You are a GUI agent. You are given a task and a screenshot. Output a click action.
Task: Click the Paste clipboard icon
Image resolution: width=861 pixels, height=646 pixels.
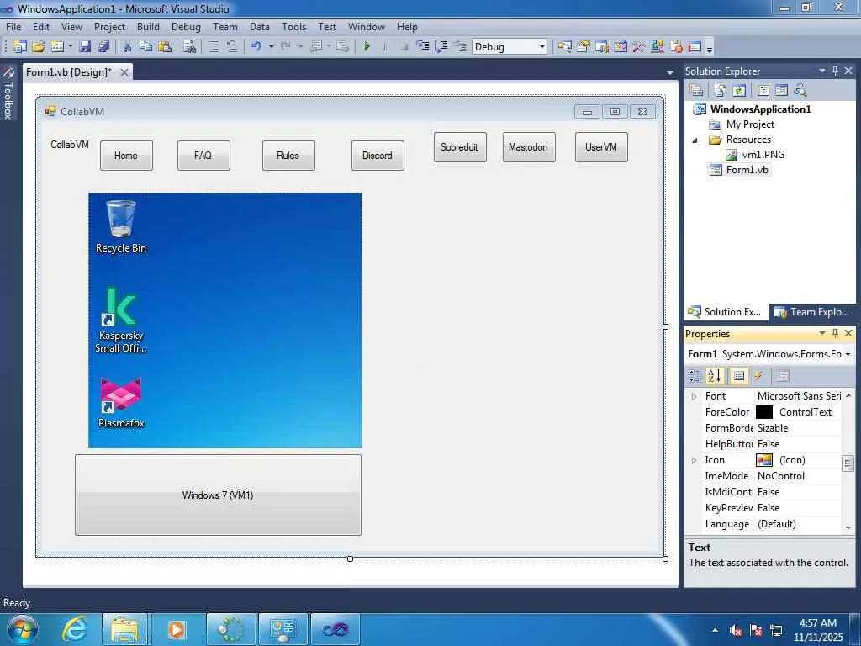click(x=164, y=47)
